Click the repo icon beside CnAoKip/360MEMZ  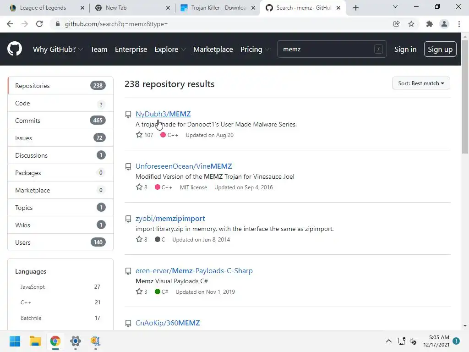tap(128, 323)
